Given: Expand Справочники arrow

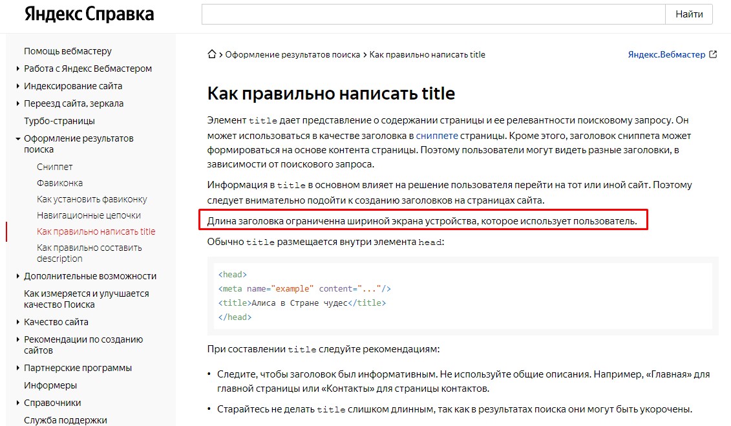Looking at the screenshot, I should (x=17, y=403).
